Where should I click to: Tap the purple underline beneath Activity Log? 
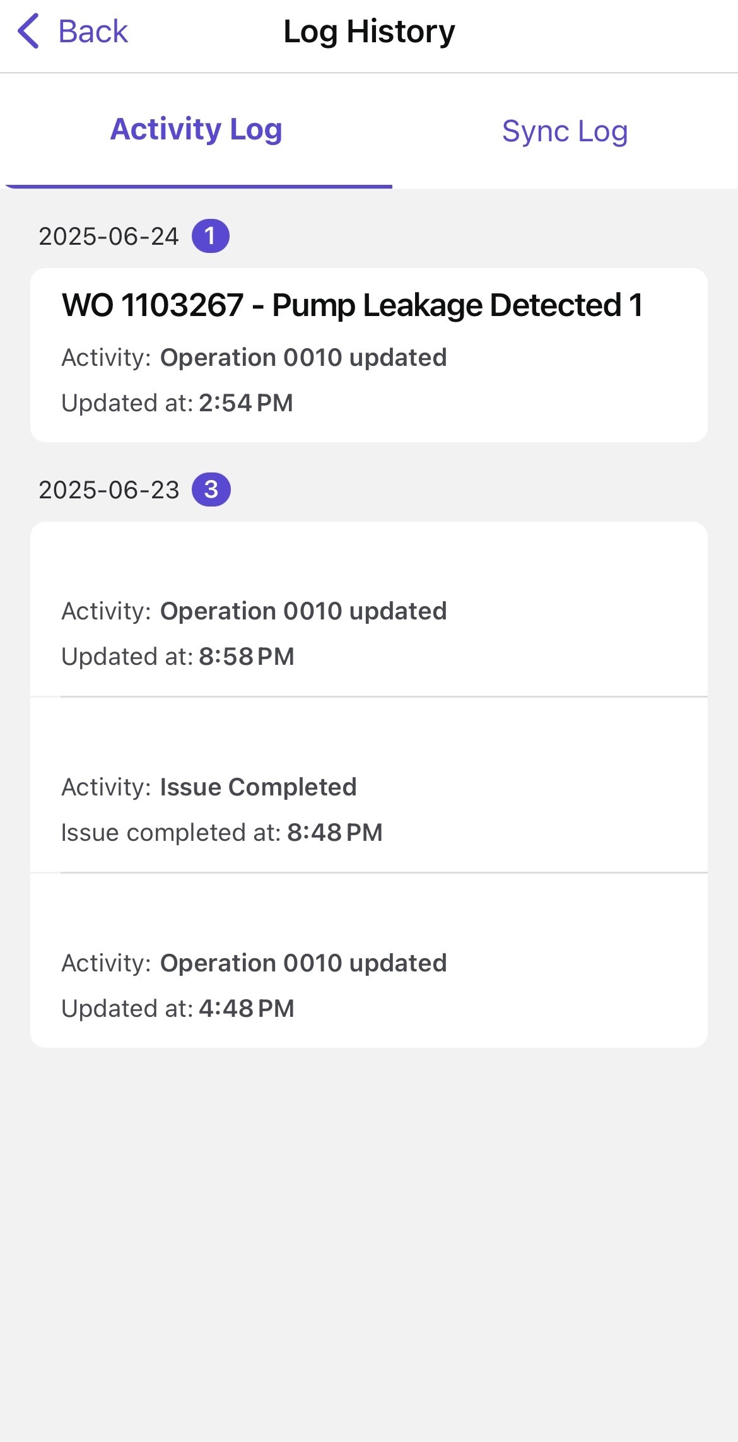click(199, 186)
